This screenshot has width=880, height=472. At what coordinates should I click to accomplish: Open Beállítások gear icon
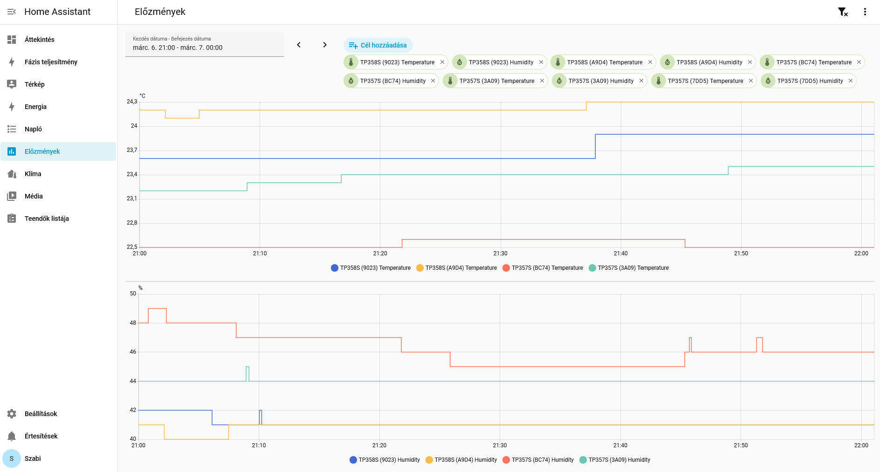click(x=12, y=414)
